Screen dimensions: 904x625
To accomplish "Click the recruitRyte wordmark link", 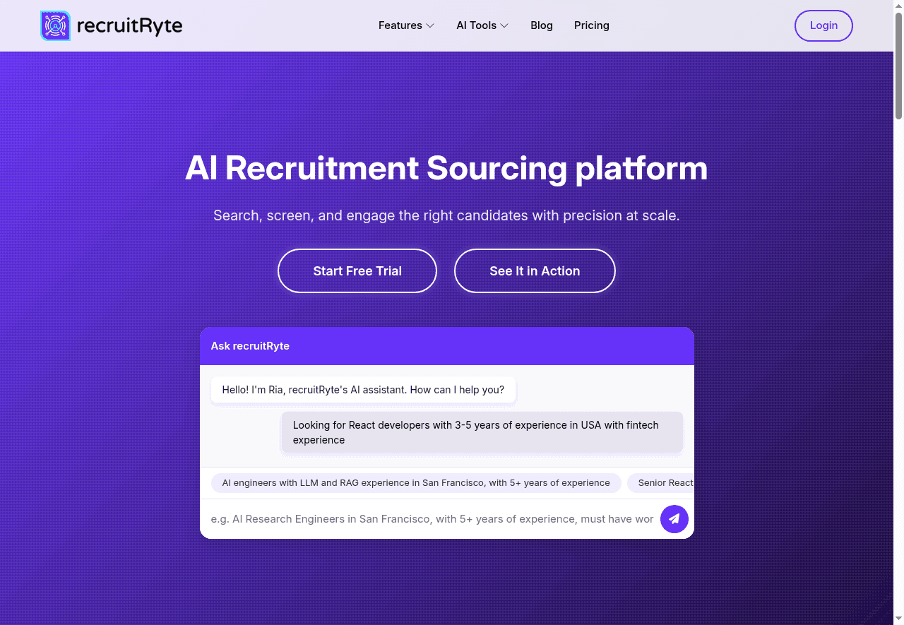I will tap(131, 25).
